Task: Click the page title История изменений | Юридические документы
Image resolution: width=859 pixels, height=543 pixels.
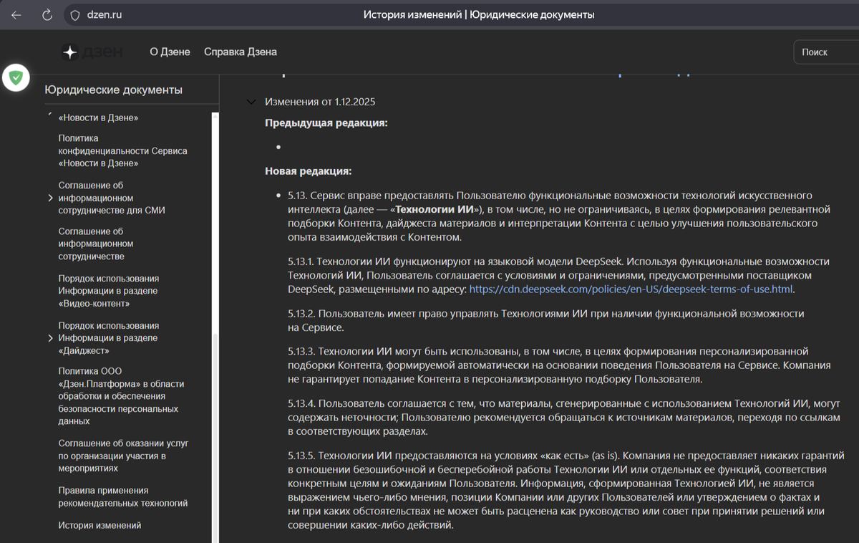Action: click(479, 14)
